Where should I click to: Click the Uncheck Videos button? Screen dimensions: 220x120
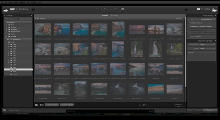click(x=67, y=105)
